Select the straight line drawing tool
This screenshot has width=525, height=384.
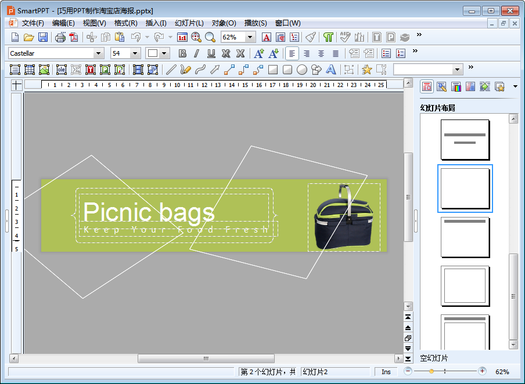coord(171,70)
